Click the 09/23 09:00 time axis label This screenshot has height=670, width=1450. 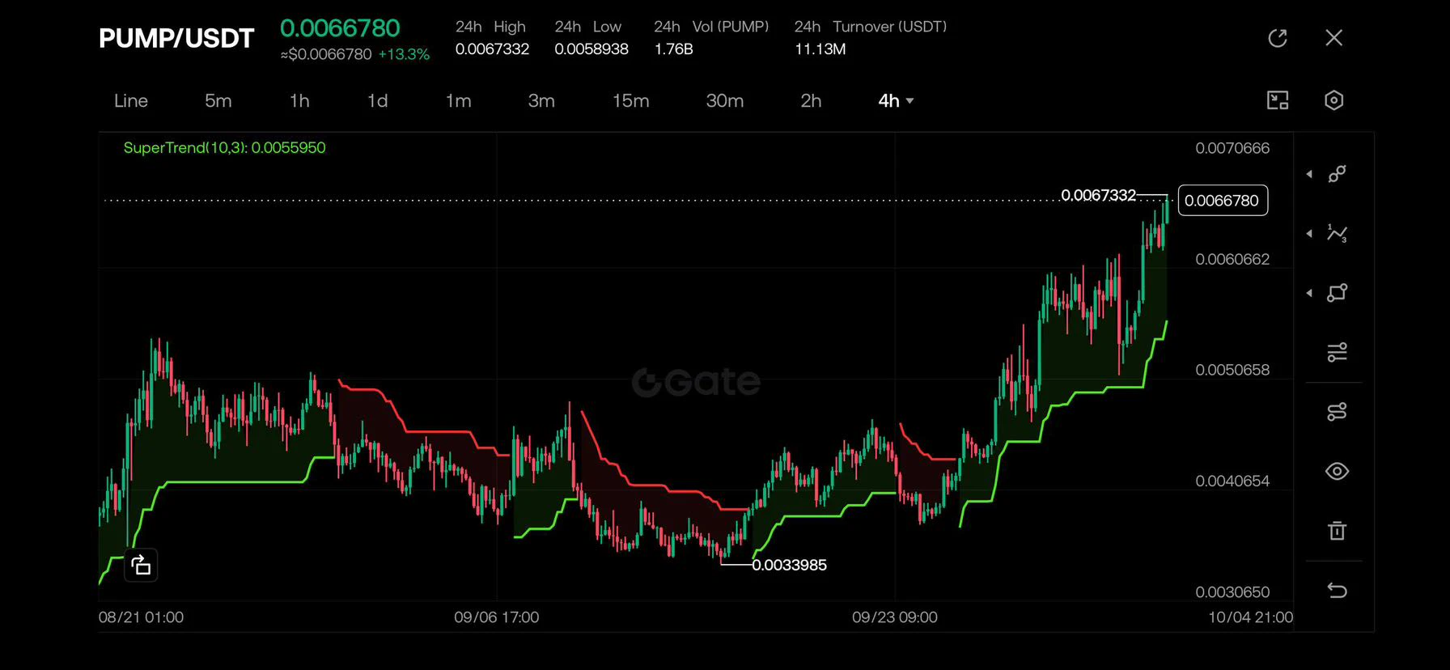895,617
